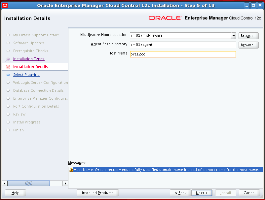
Task: Click the Middleware Home Location text field
Action: tap(180, 36)
